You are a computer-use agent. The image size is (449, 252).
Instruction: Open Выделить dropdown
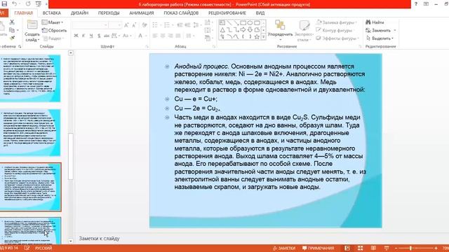(380, 38)
